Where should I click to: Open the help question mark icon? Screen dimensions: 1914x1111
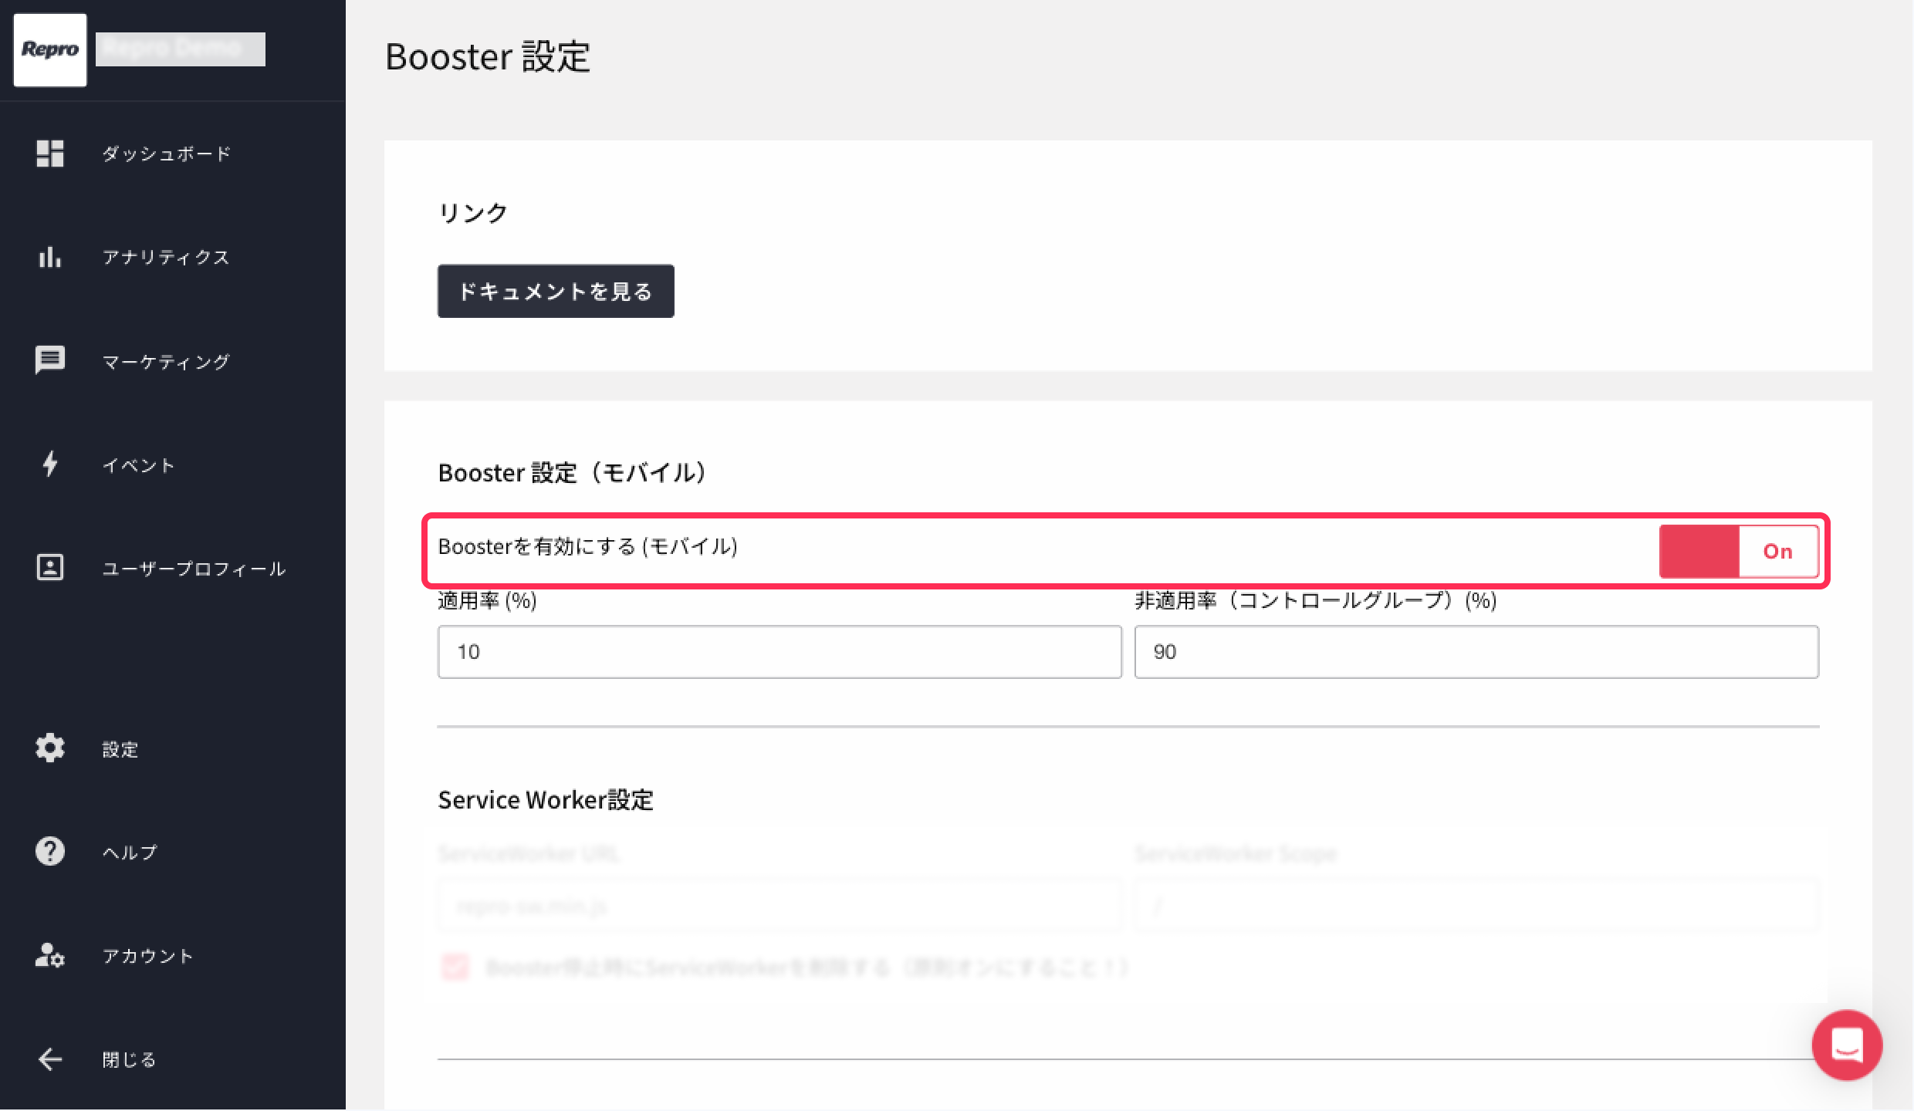click(50, 851)
